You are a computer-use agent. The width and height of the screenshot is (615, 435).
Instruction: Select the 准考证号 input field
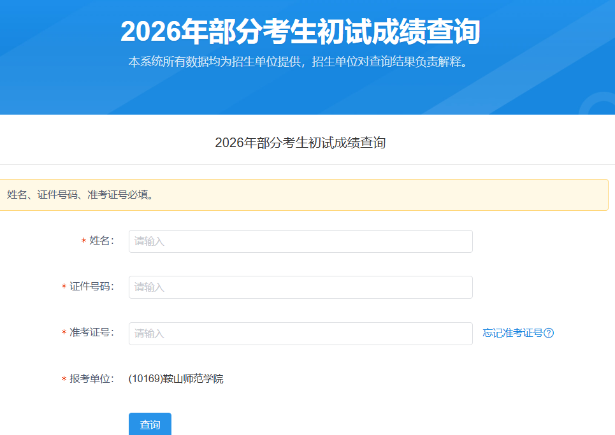[300, 333]
